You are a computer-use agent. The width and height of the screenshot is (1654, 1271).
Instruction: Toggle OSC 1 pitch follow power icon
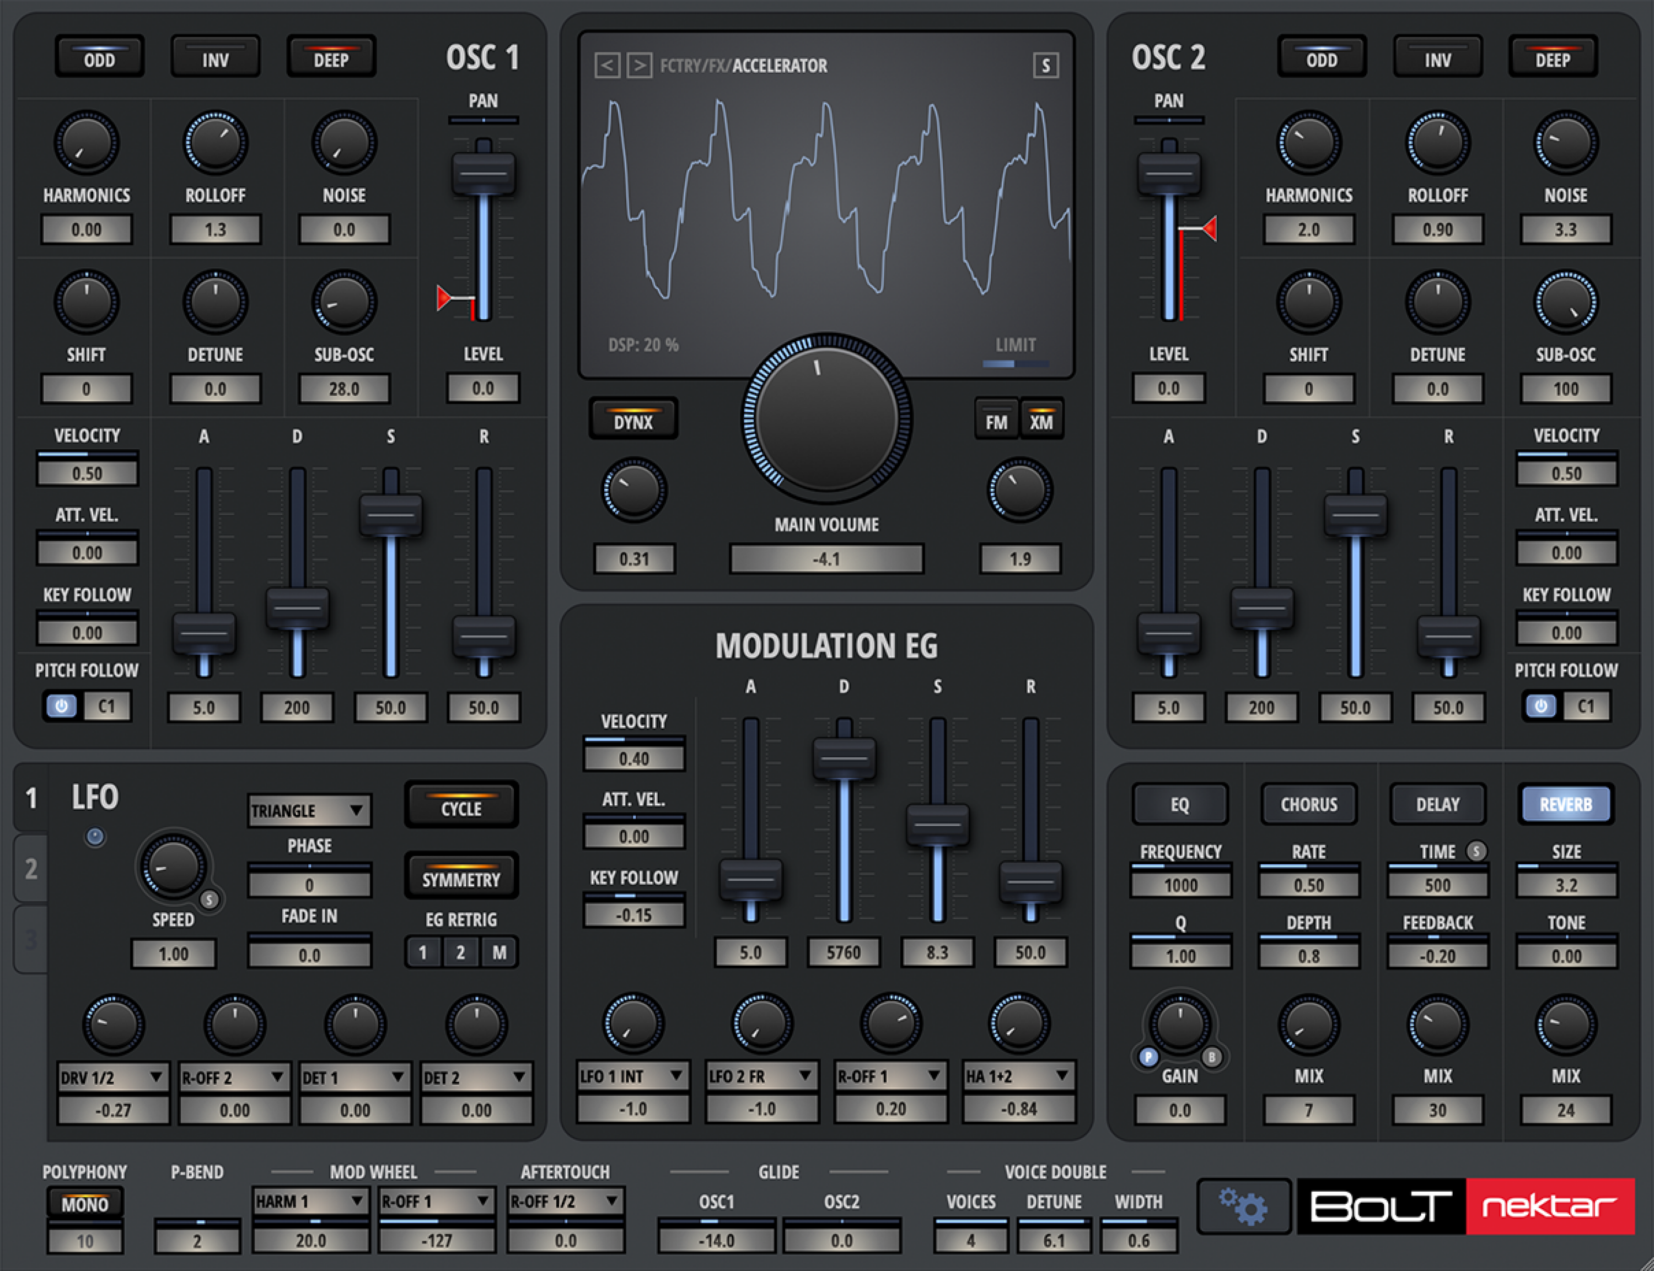coord(62,707)
